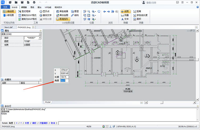This screenshot has width=200, height=130.
Task: Click the horizontal scrollbar thumb under drawing
Action: pos(162,102)
